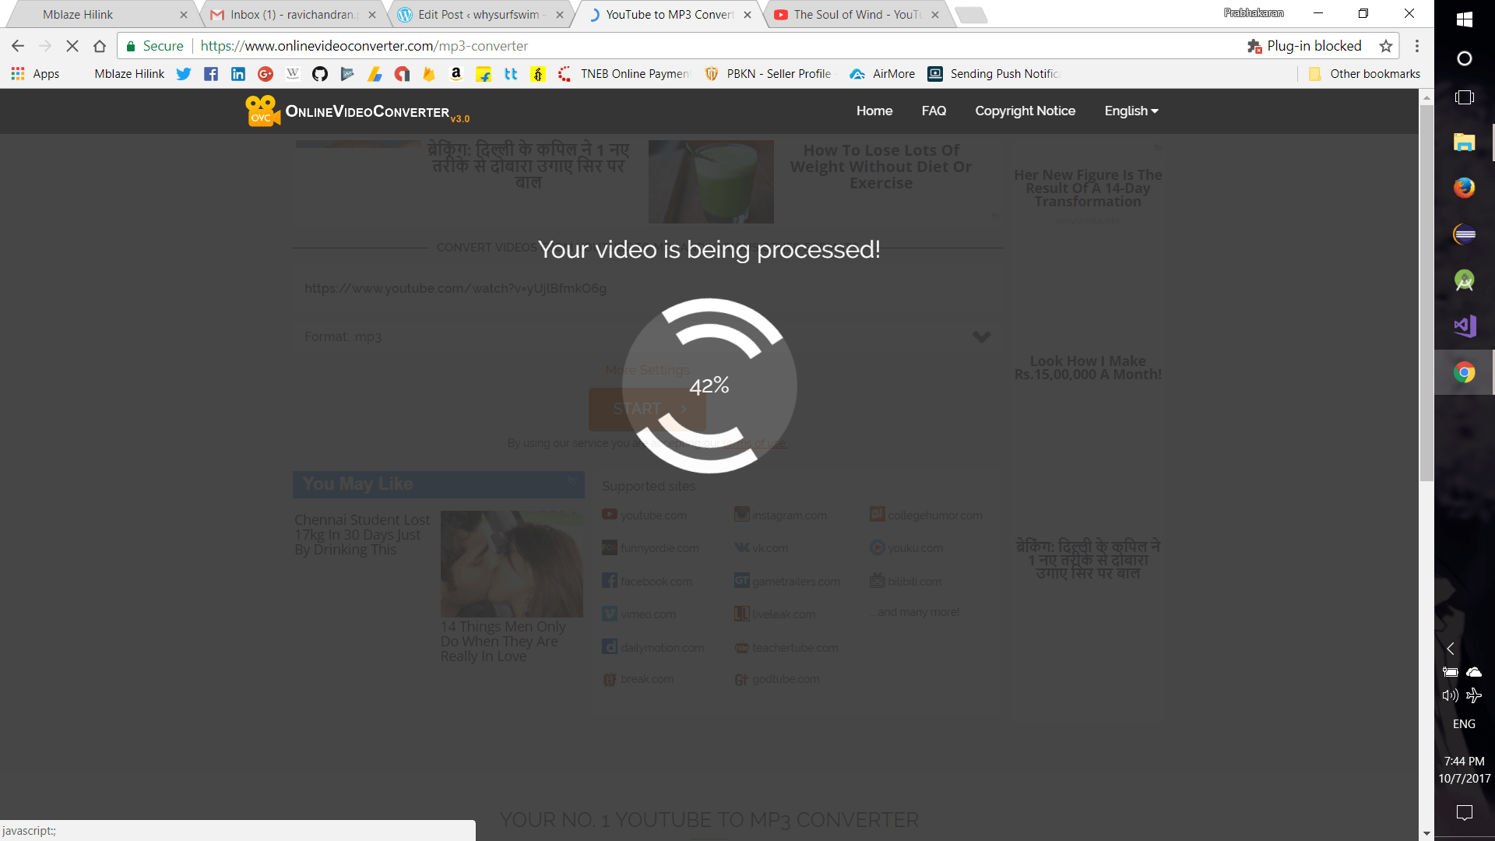Viewport: 1495px width, 841px height.
Task: Click the 42% progress spinner
Action: 709,385
